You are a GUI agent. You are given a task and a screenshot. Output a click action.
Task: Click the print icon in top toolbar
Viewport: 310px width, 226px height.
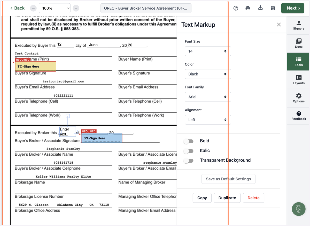[x=248, y=8]
